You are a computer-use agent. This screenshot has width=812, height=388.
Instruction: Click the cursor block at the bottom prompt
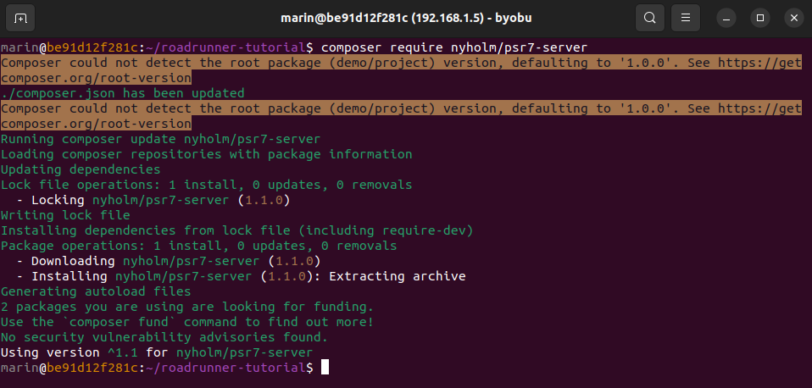(x=325, y=368)
